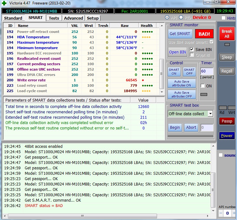Enable Auto Save attributes ON
Image resolution: width=237 pixels, height=220 pixels.
tap(182, 84)
